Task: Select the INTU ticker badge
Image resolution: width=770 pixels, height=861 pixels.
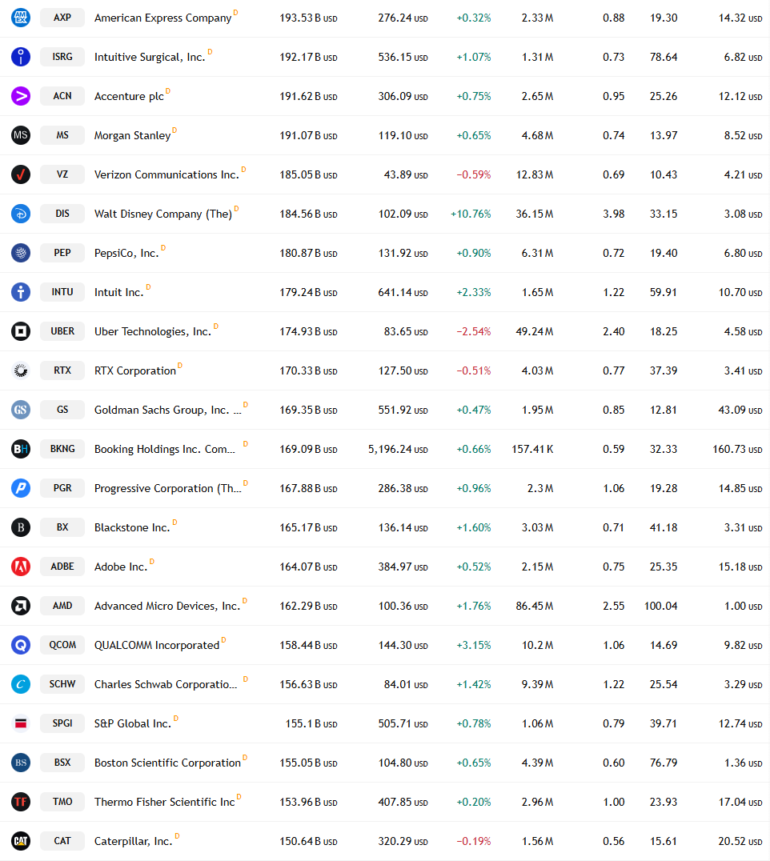Action: tap(62, 292)
